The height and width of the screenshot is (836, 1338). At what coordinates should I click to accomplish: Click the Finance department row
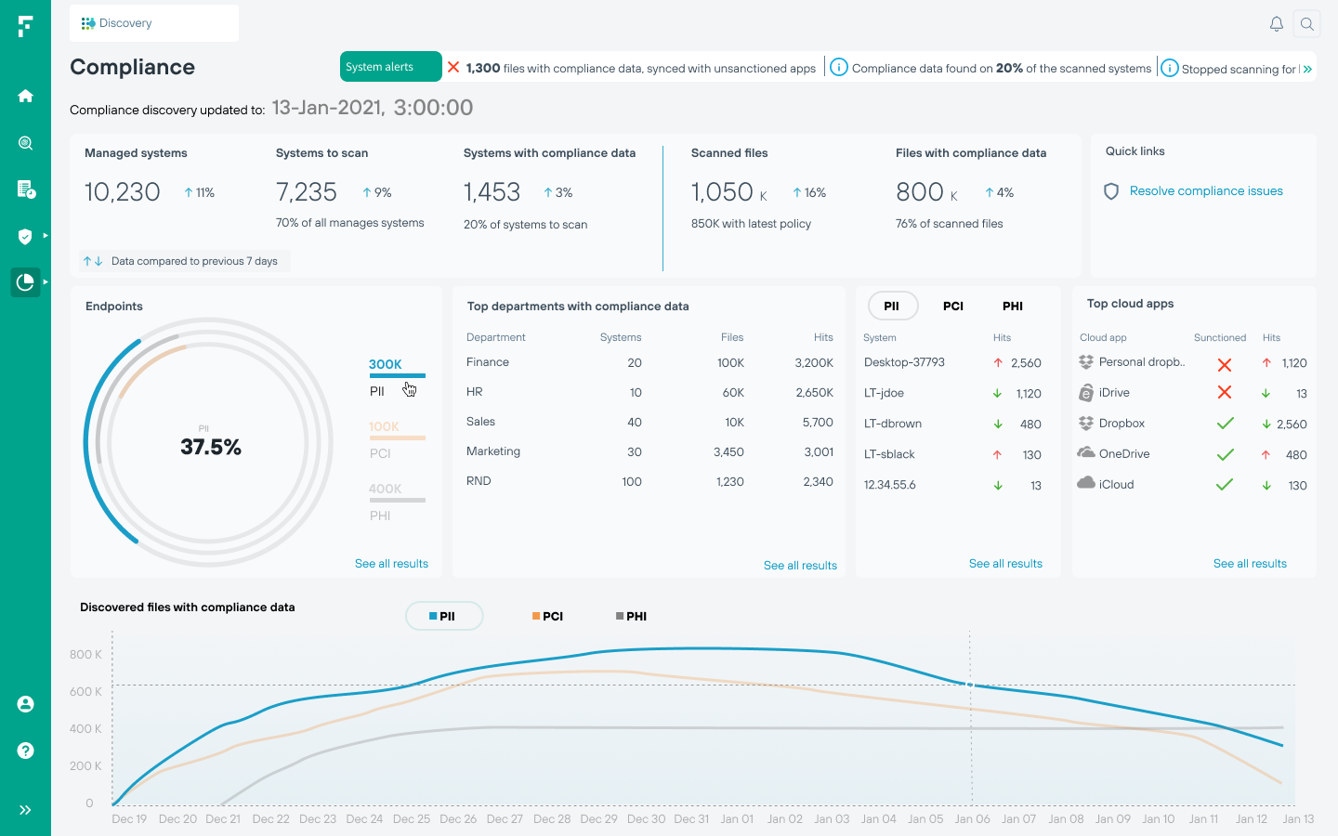pyautogui.click(x=649, y=363)
